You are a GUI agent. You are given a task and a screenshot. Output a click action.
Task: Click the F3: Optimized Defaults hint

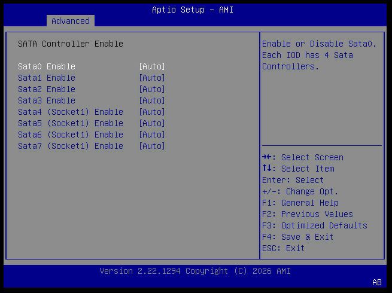click(315, 225)
